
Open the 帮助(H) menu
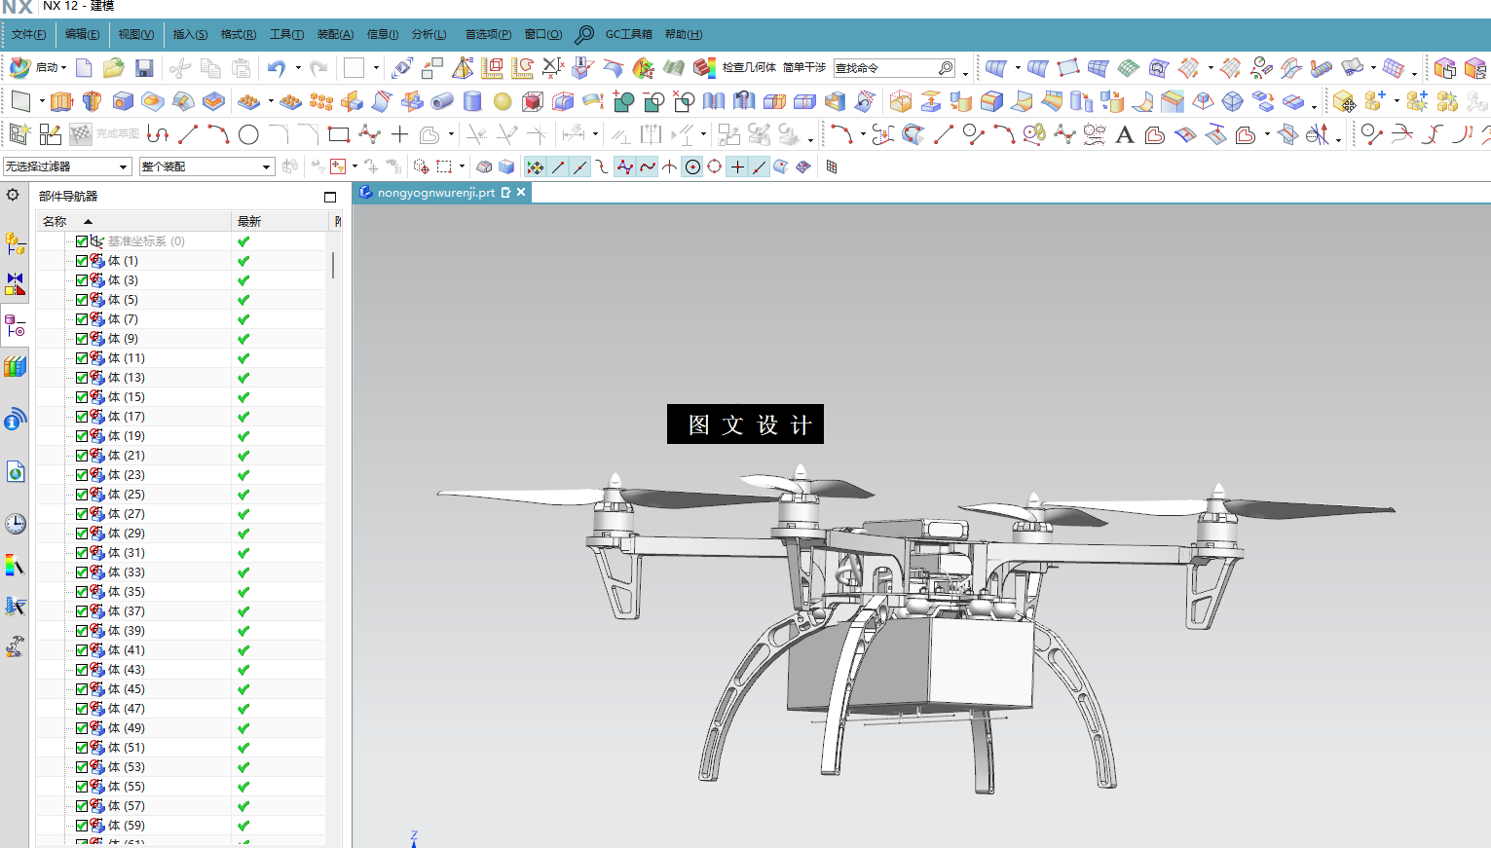(x=684, y=34)
